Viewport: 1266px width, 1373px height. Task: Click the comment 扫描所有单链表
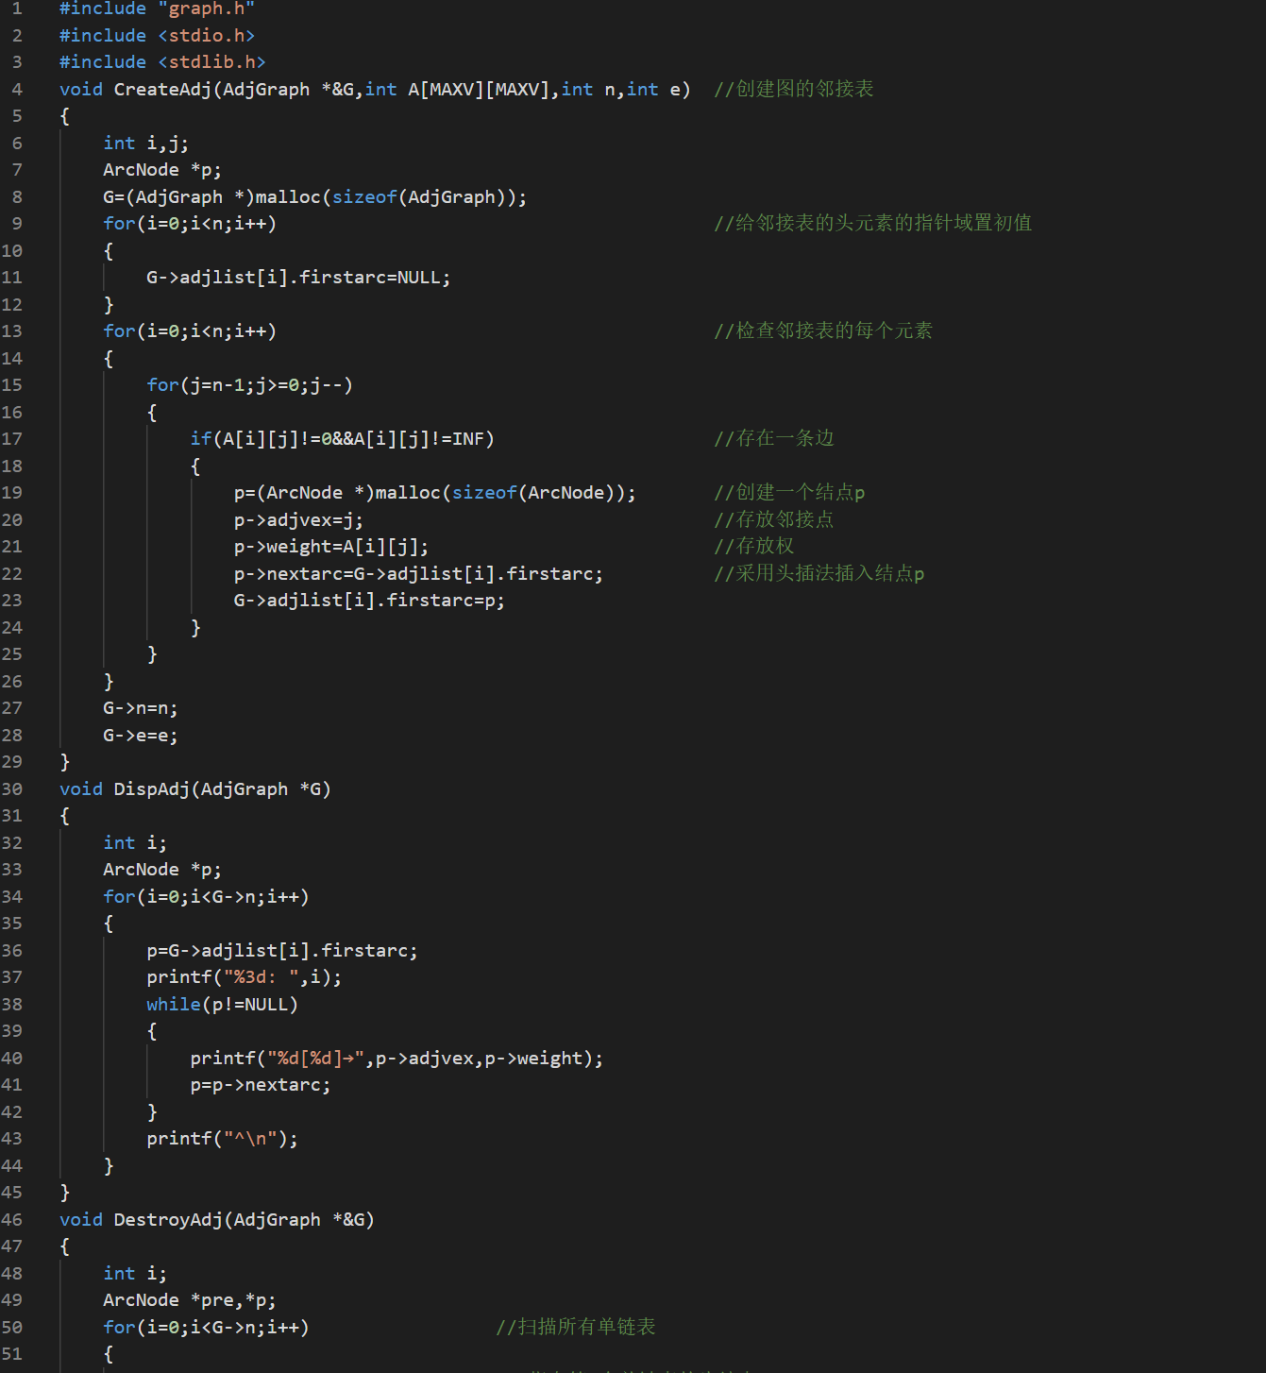point(575,1327)
